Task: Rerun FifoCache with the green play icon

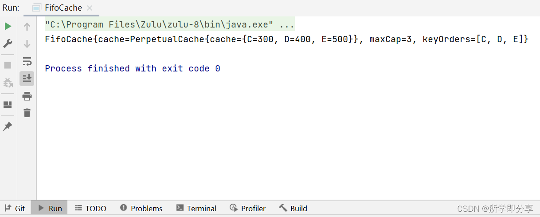Action: (8, 26)
